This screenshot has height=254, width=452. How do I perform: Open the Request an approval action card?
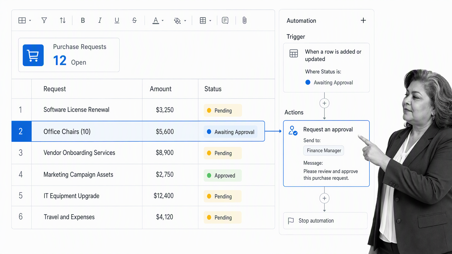click(x=326, y=154)
